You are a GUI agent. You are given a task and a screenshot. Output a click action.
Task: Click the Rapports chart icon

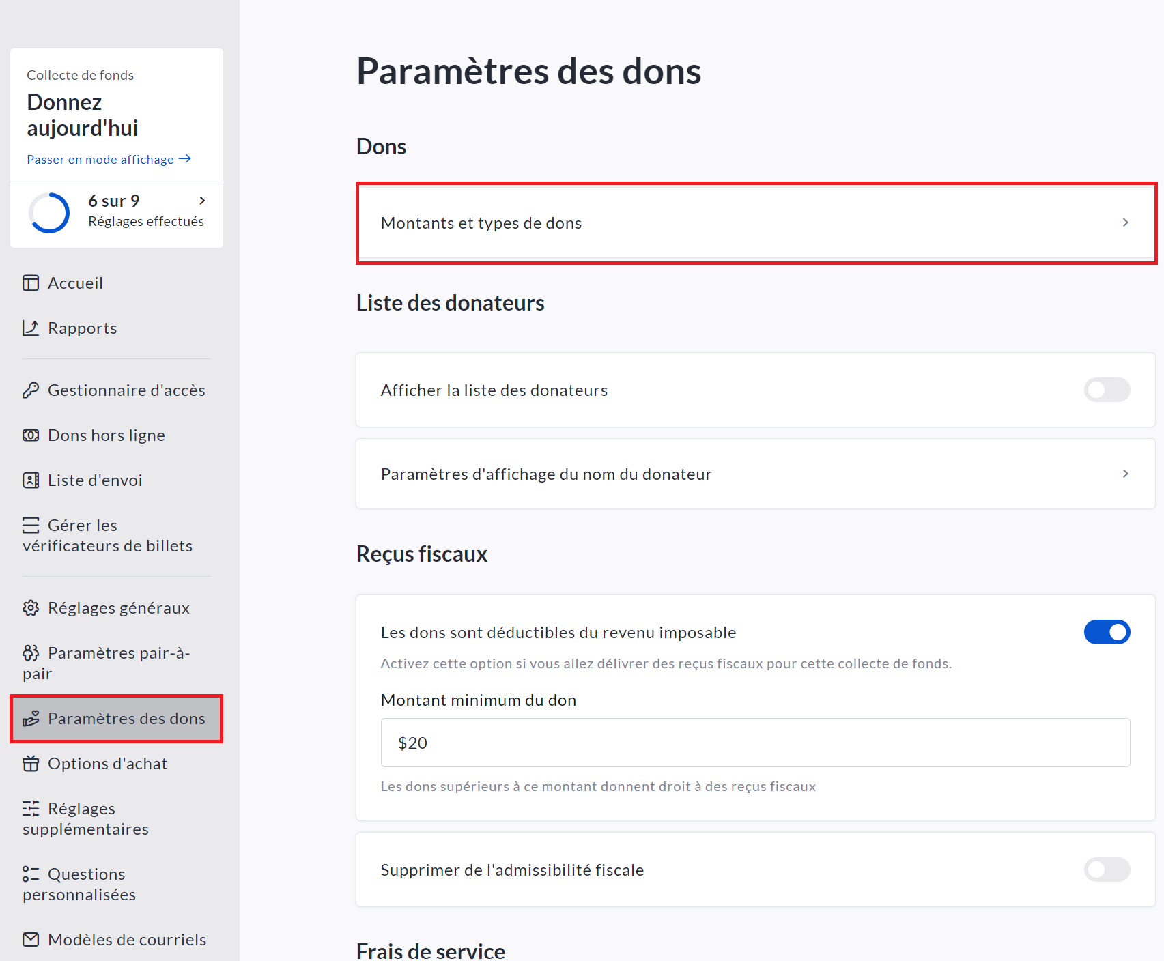pyautogui.click(x=31, y=328)
